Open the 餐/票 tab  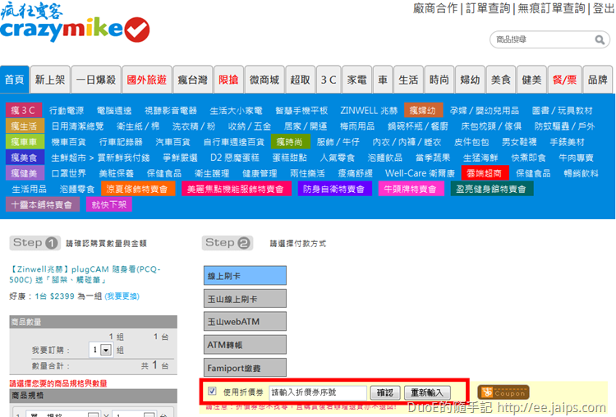pos(564,80)
